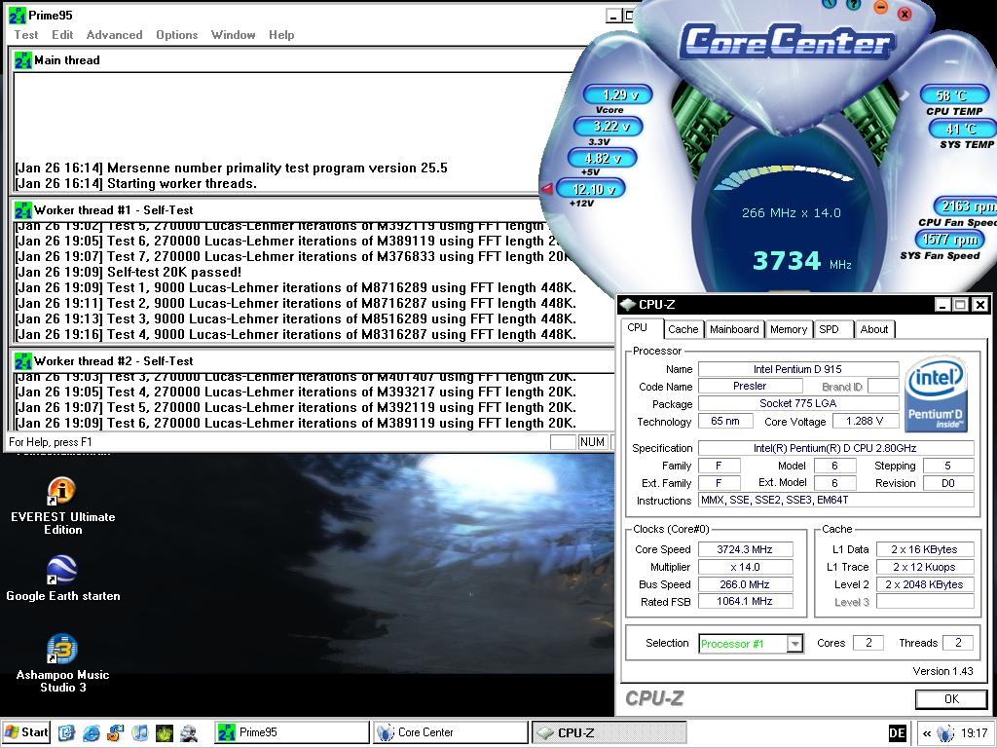Click the Package field showing Socket 775 LGA

click(x=798, y=403)
